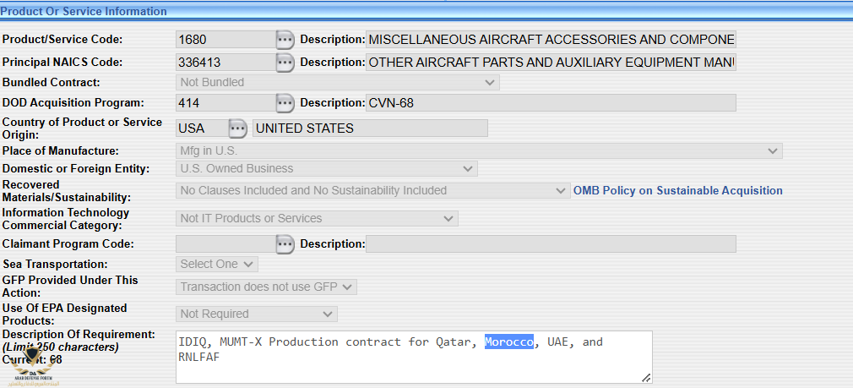This screenshot has height=388, width=853.
Task: Open Principal NAICS Code lookup ellipsis button
Action: pyautogui.click(x=285, y=63)
